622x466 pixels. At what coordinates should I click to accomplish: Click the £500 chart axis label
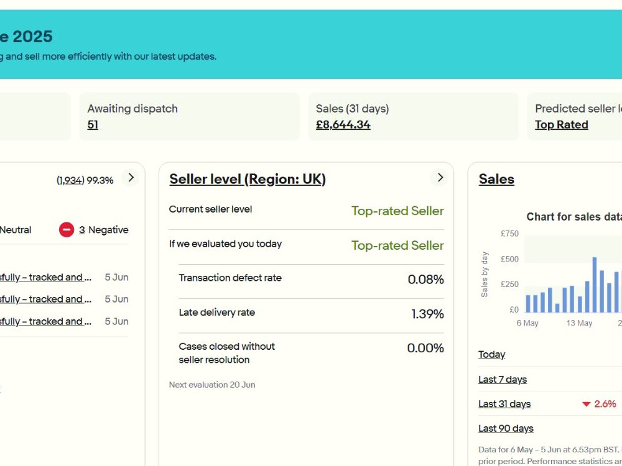(x=509, y=259)
